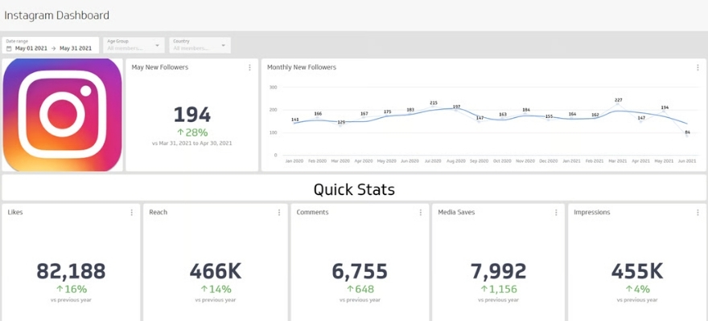Viewport: 708px width, 321px height.
Task: Click the 28% increase indicator
Action: click(x=192, y=132)
